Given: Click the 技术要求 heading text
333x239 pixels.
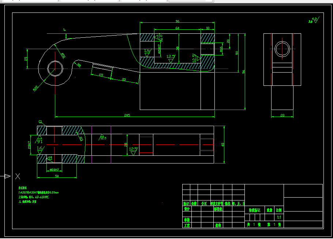Looking at the screenshot, I should pos(23,188).
